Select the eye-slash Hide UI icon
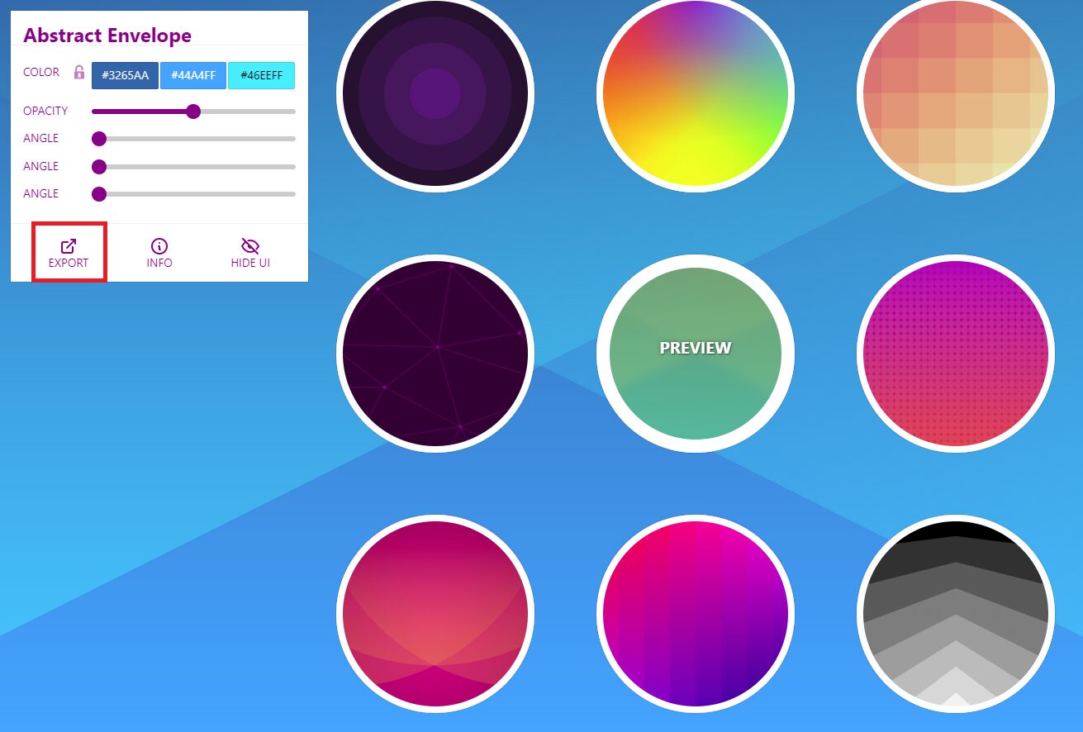This screenshot has height=732, width=1083. (x=249, y=245)
